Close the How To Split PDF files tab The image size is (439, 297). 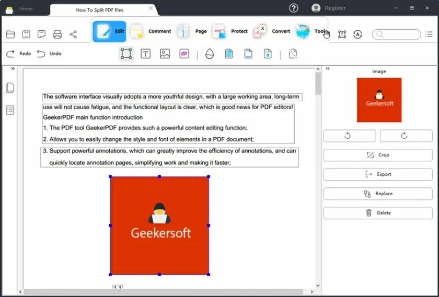(151, 8)
